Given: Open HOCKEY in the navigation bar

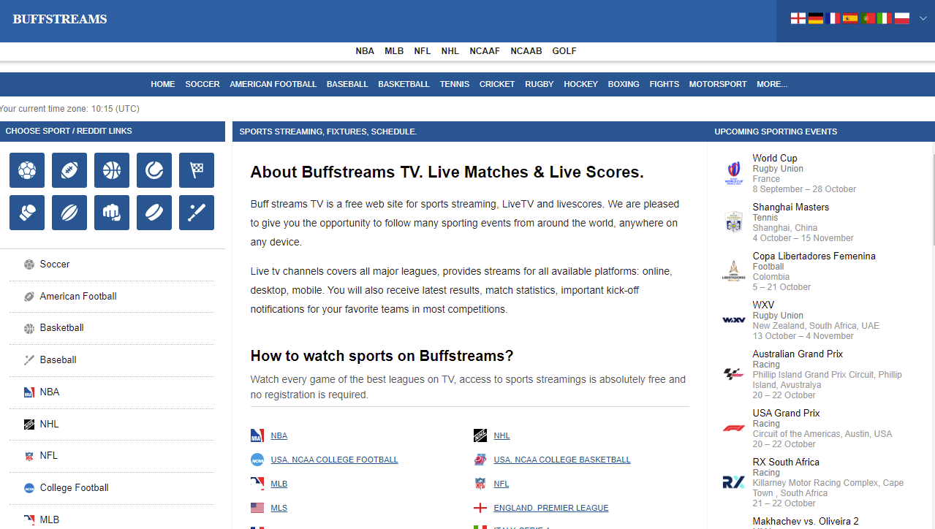Looking at the screenshot, I should 580,84.
